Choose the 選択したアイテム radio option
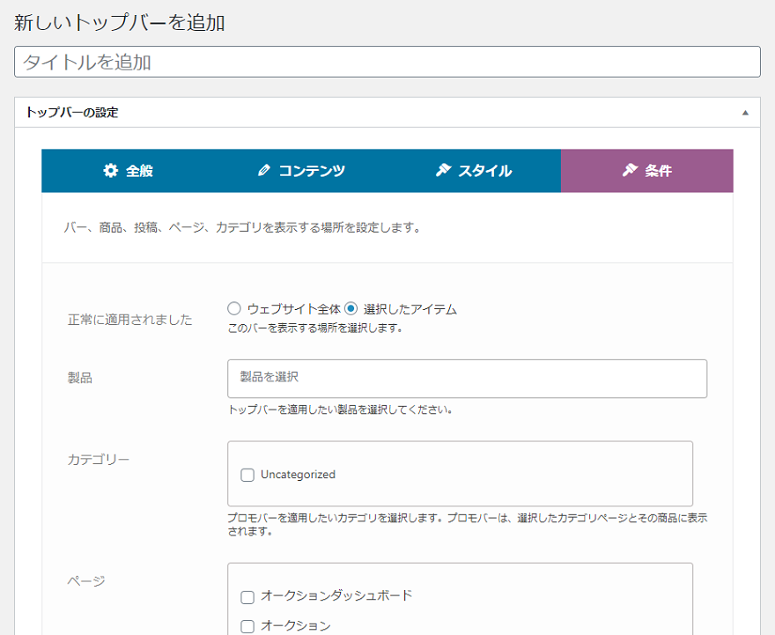The width and height of the screenshot is (775, 635). [x=351, y=309]
